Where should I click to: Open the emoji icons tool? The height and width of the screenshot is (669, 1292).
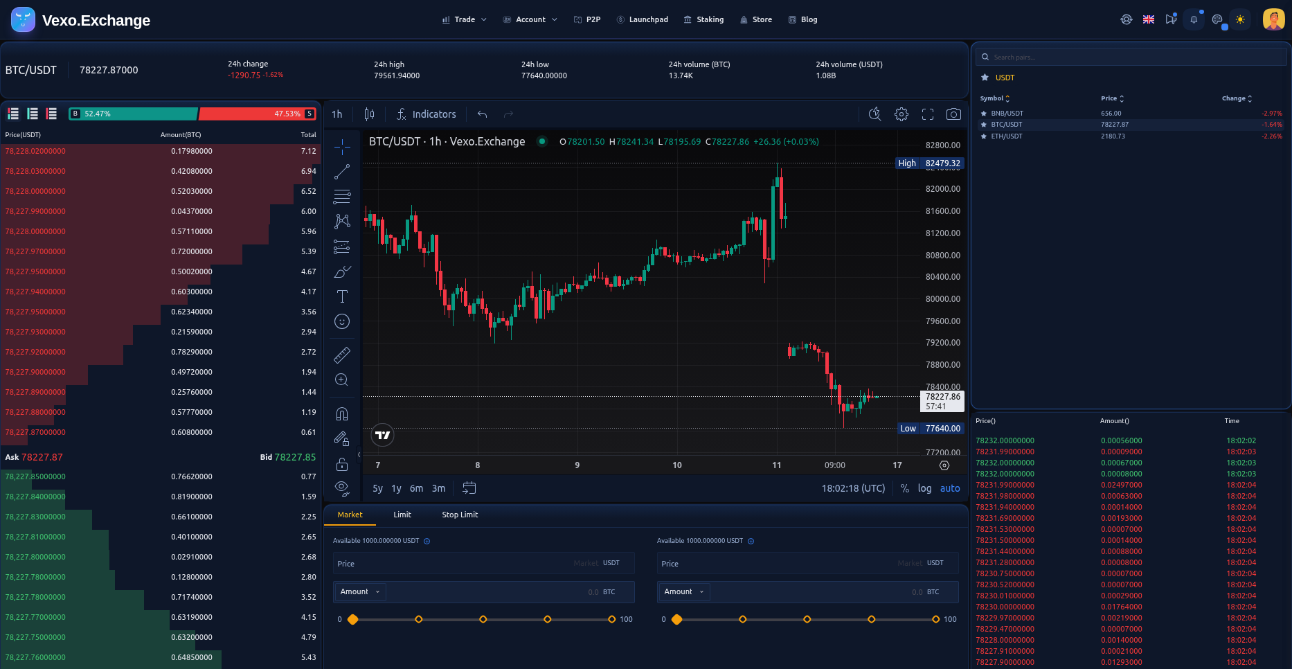tap(342, 321)
